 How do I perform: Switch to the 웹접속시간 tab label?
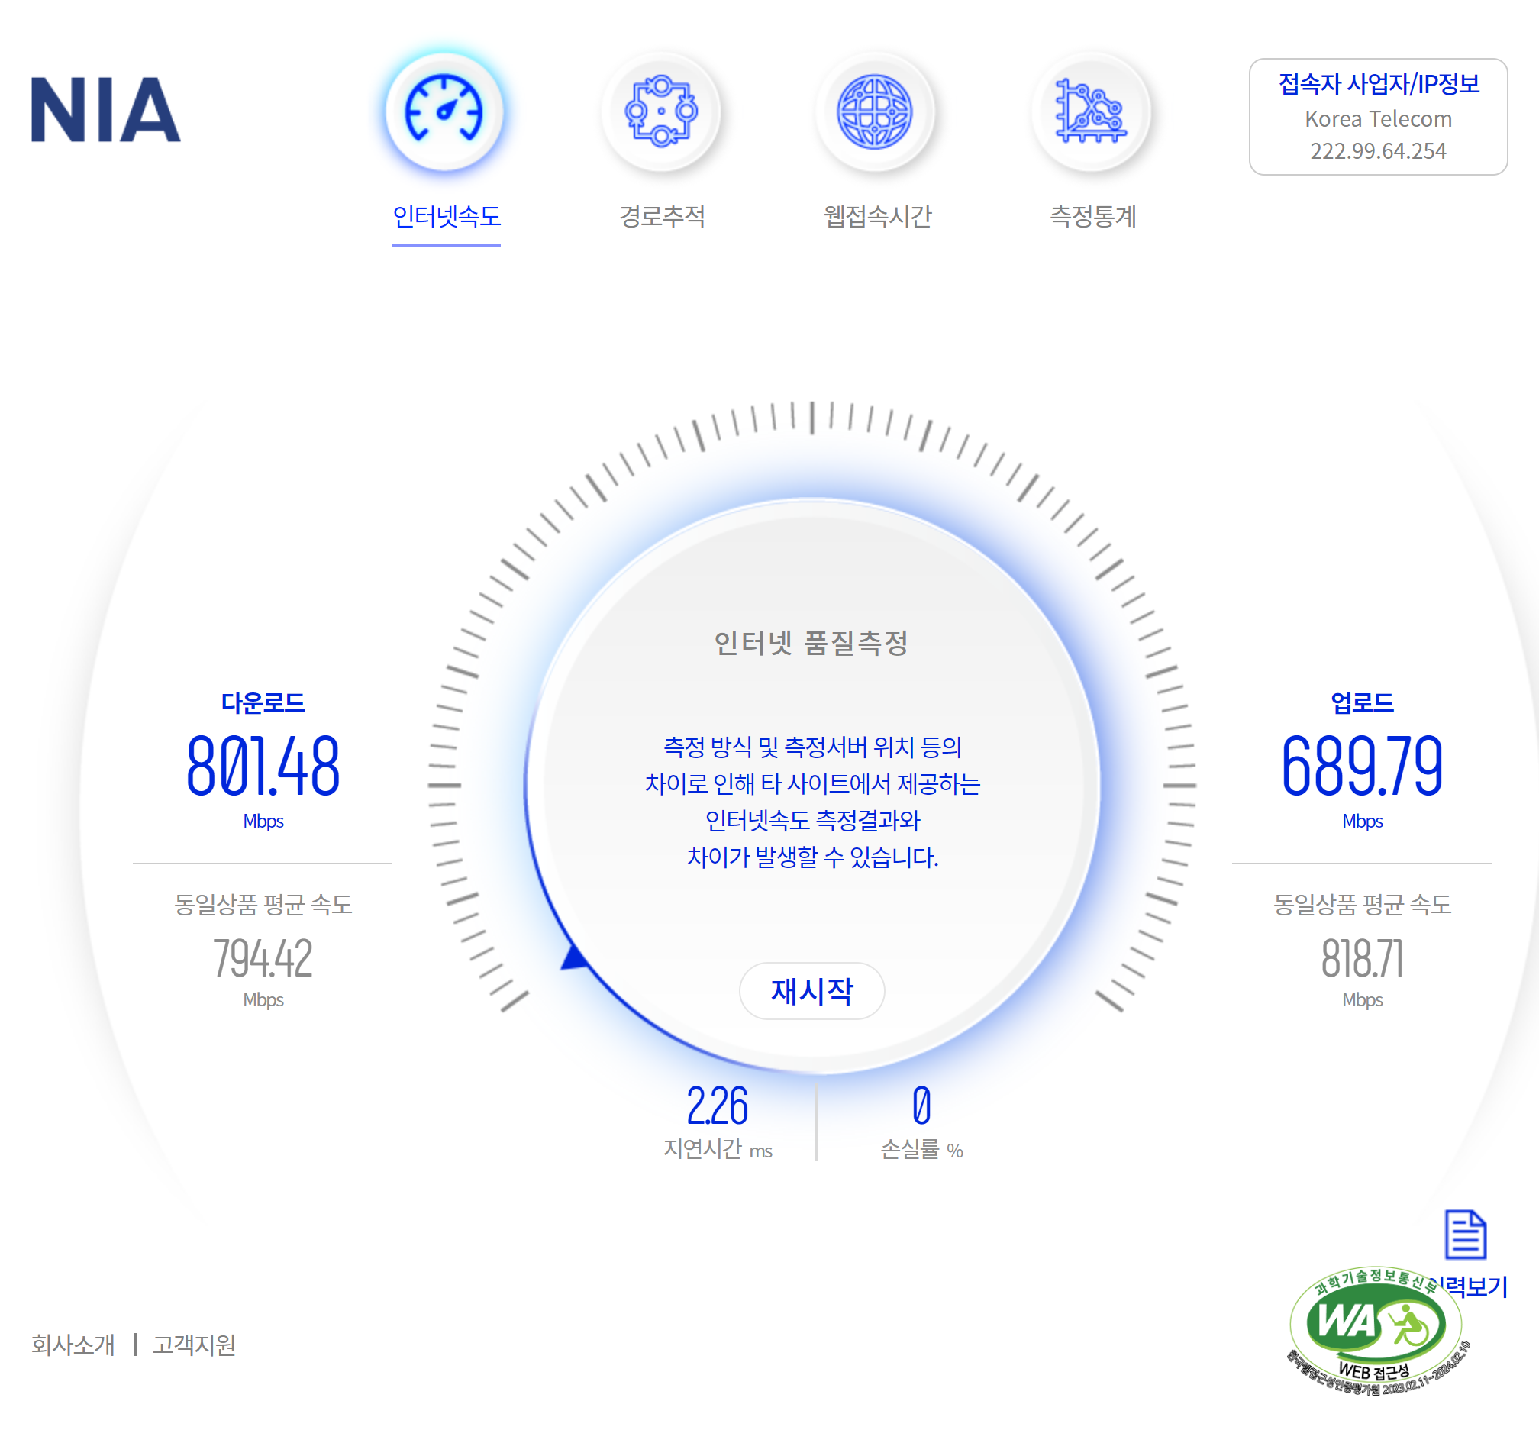coord(877,216)
